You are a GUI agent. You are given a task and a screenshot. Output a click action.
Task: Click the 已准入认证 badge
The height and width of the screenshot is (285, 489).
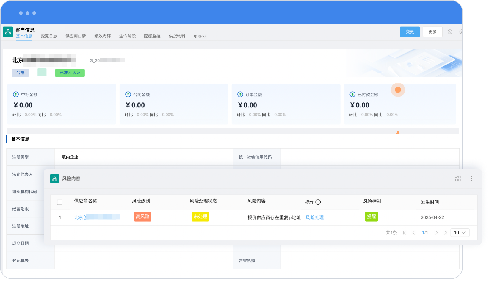coord(70,73)
